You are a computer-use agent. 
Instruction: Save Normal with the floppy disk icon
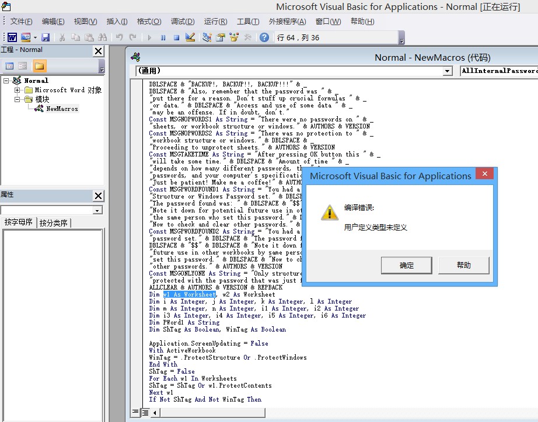46,37
